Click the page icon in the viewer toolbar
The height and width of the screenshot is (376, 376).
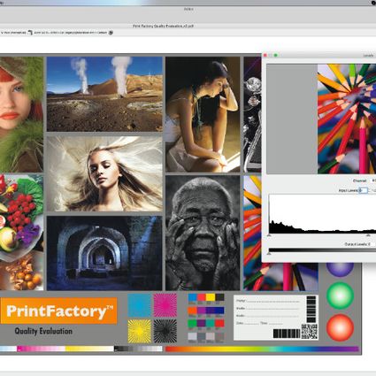(30, 33)
